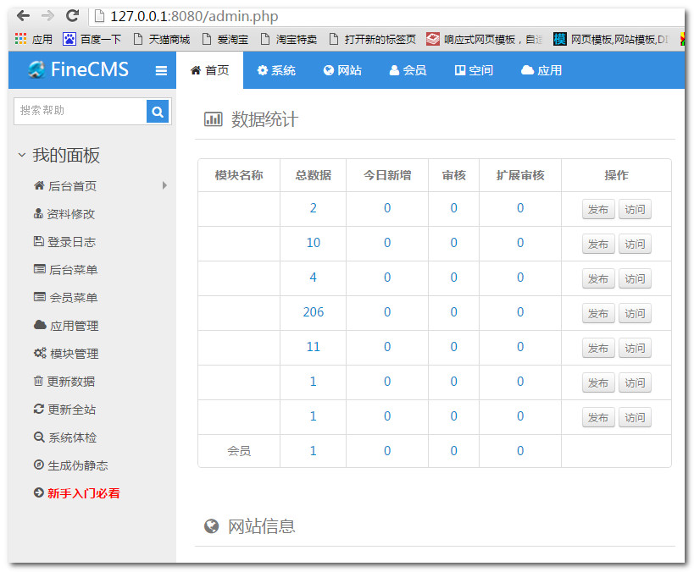Open 系统体检 in the sidebar
This screenshot has height=572, width=694.
tap(70, 437)
